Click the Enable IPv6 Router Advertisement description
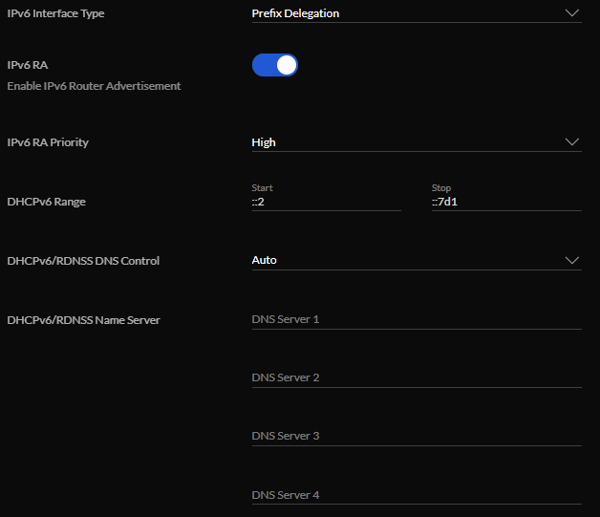Viewport: 600px width, 517px height. tap(94, 86)
